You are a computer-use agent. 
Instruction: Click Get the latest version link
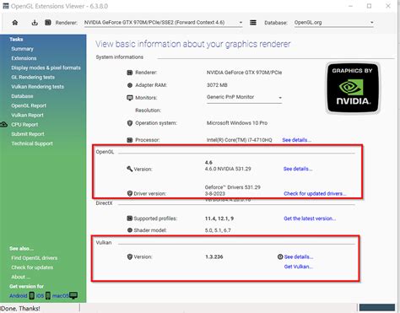[310, 219]
